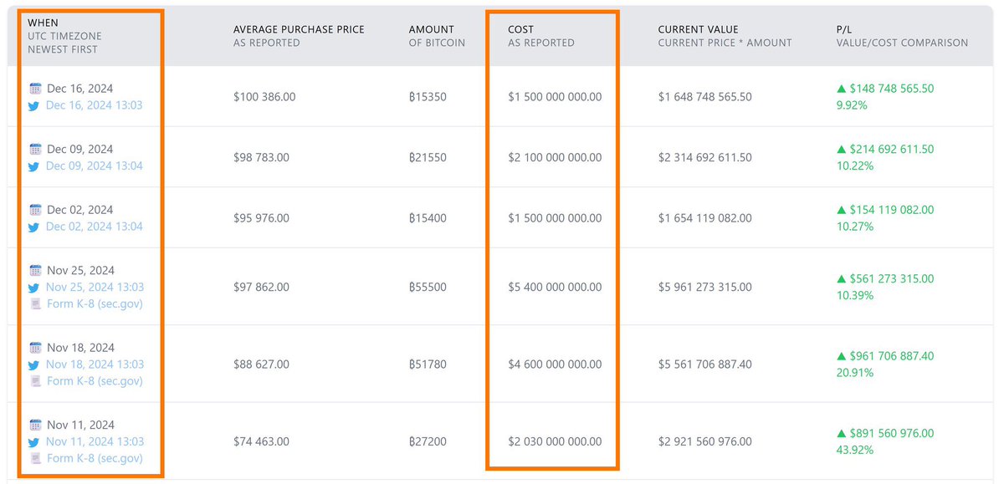Open the Dec 16, 2024 13:03 tweet link
The width and height of the screenshot is (1004, 484).
[x=94, y=105]
